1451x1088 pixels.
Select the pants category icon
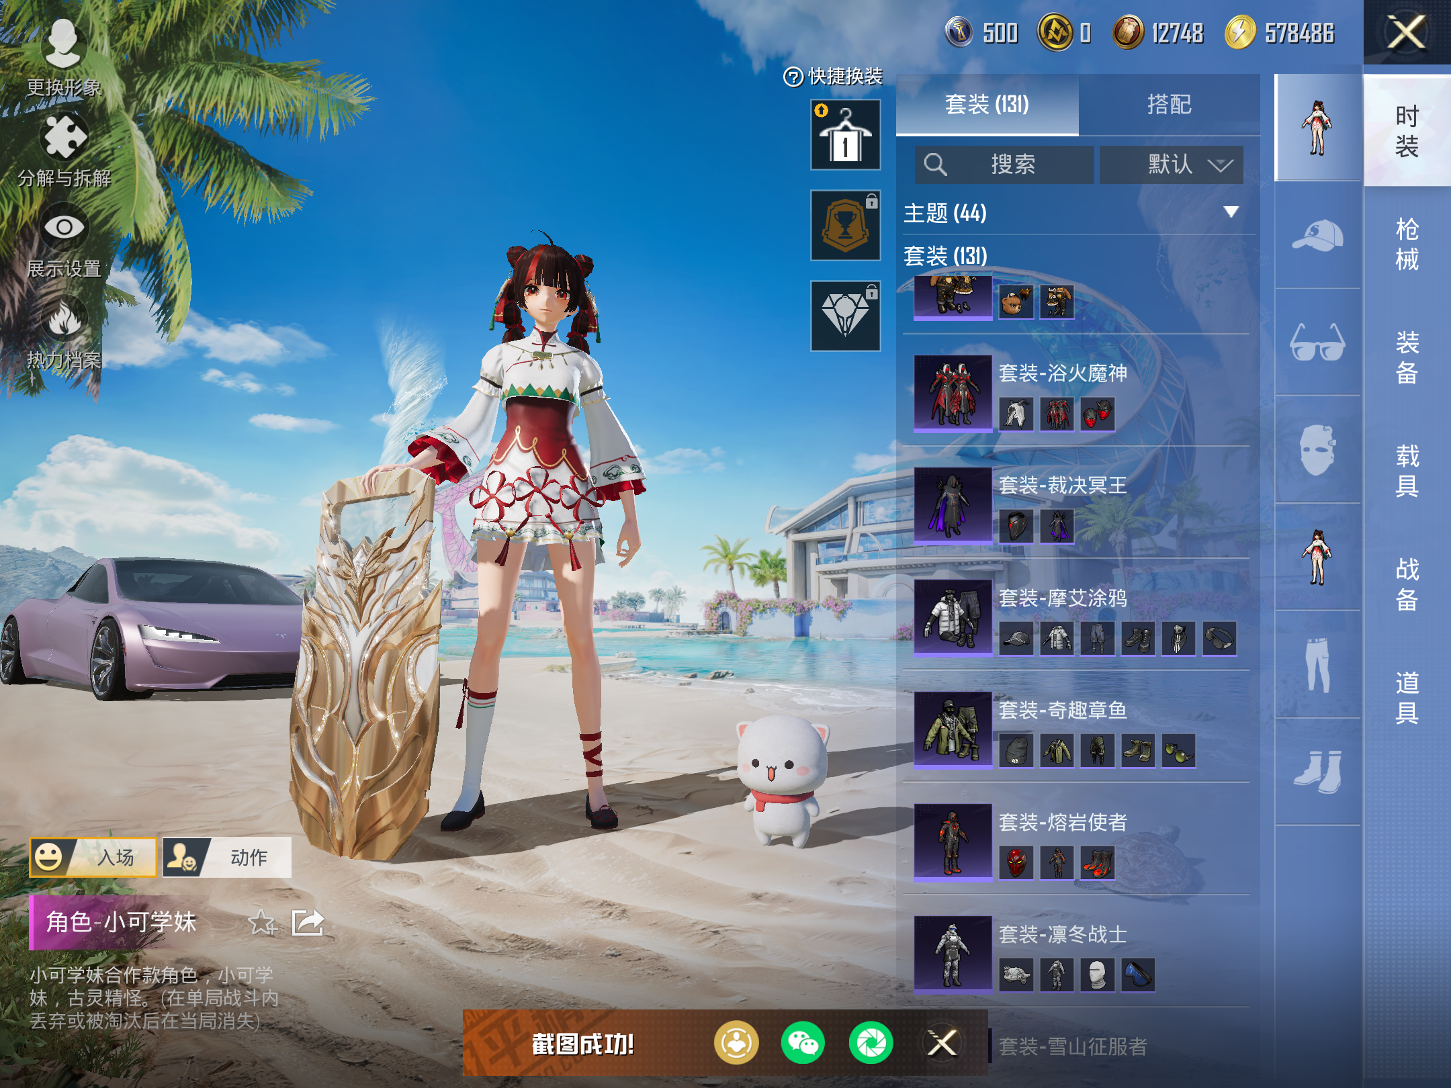1318,665
